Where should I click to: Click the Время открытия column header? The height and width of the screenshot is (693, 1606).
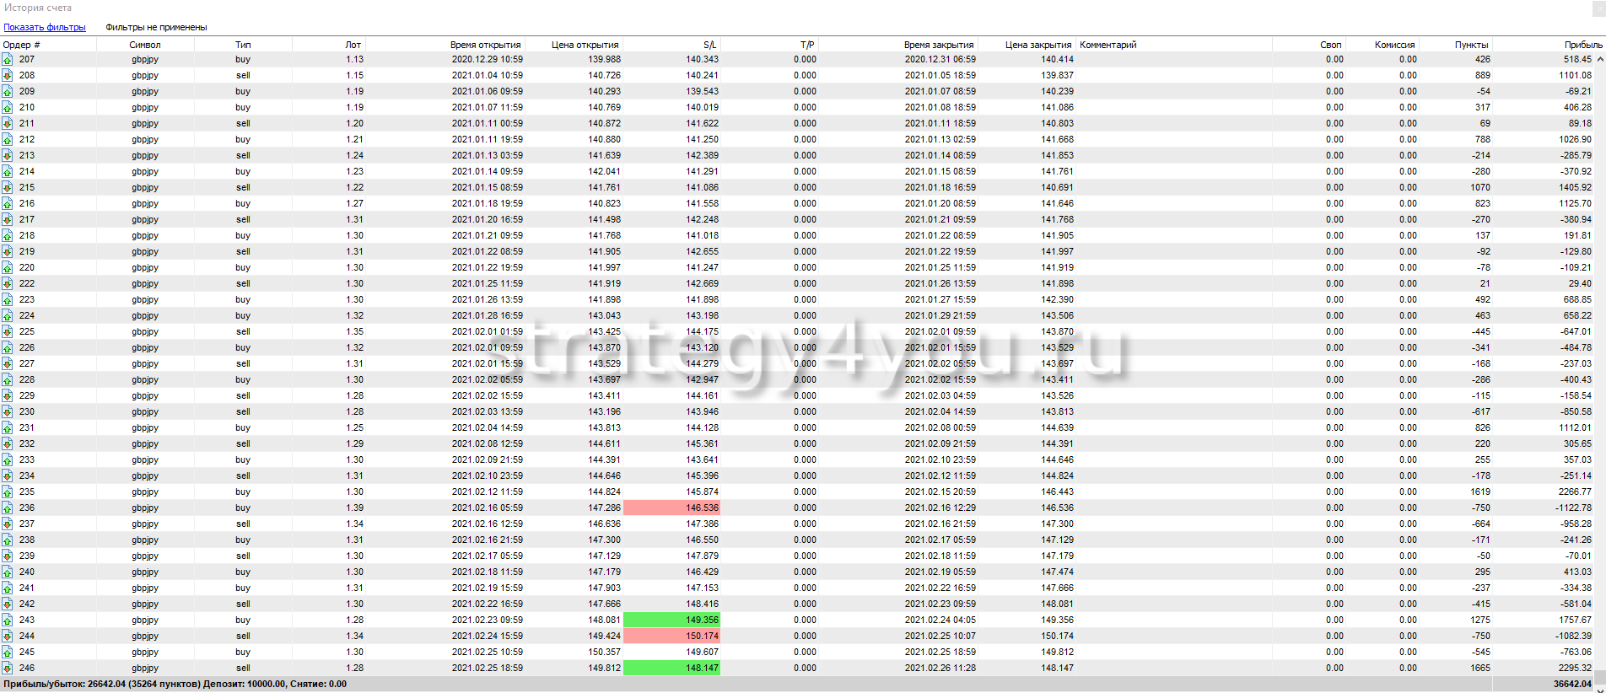pyautogui.click(x=485, y=45)
